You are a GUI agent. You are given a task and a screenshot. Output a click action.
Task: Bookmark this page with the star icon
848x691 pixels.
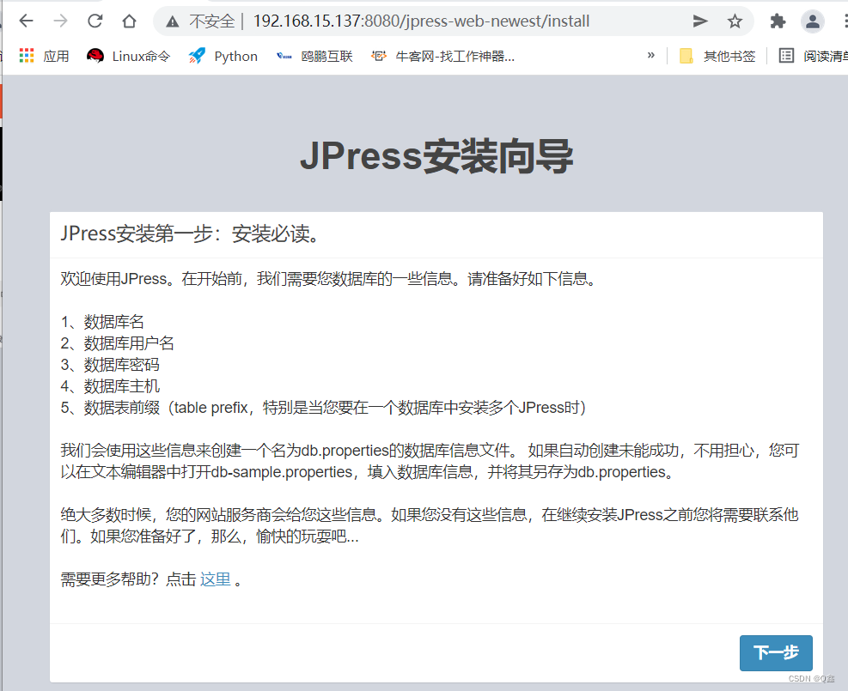click(x=733, y=20)
